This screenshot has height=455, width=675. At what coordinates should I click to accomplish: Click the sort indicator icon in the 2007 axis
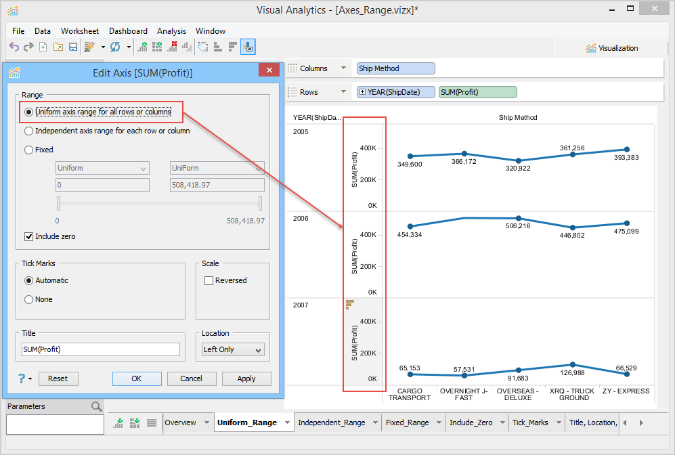pyautogui.click(x=349, y=305)
